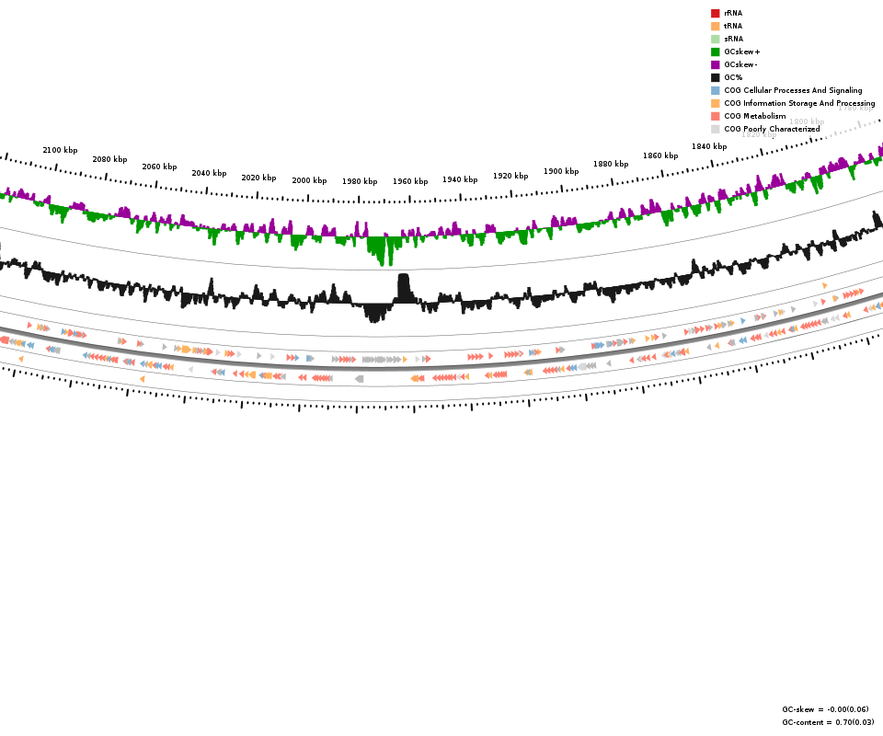
Task: Click the "2060 kbp" position label
Action: click(x=159, y=167)
